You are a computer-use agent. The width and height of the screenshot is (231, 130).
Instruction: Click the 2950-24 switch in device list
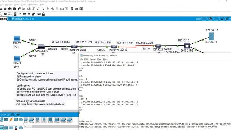pyautogui.click(x=63, y=120)
